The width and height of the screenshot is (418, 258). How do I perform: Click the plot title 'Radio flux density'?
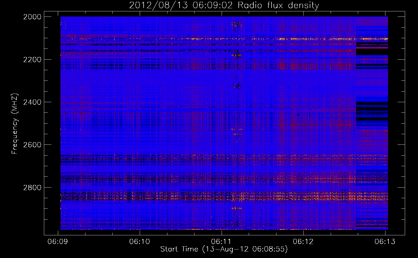point(278,5)
